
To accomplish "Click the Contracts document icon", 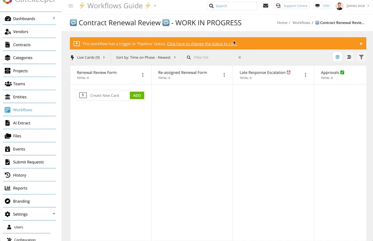I will tap(8, 45).
